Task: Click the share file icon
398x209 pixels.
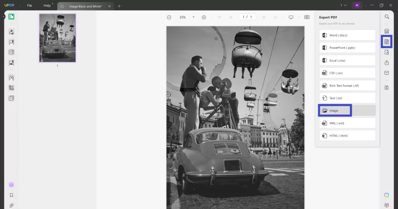Action: coord(386,63)
